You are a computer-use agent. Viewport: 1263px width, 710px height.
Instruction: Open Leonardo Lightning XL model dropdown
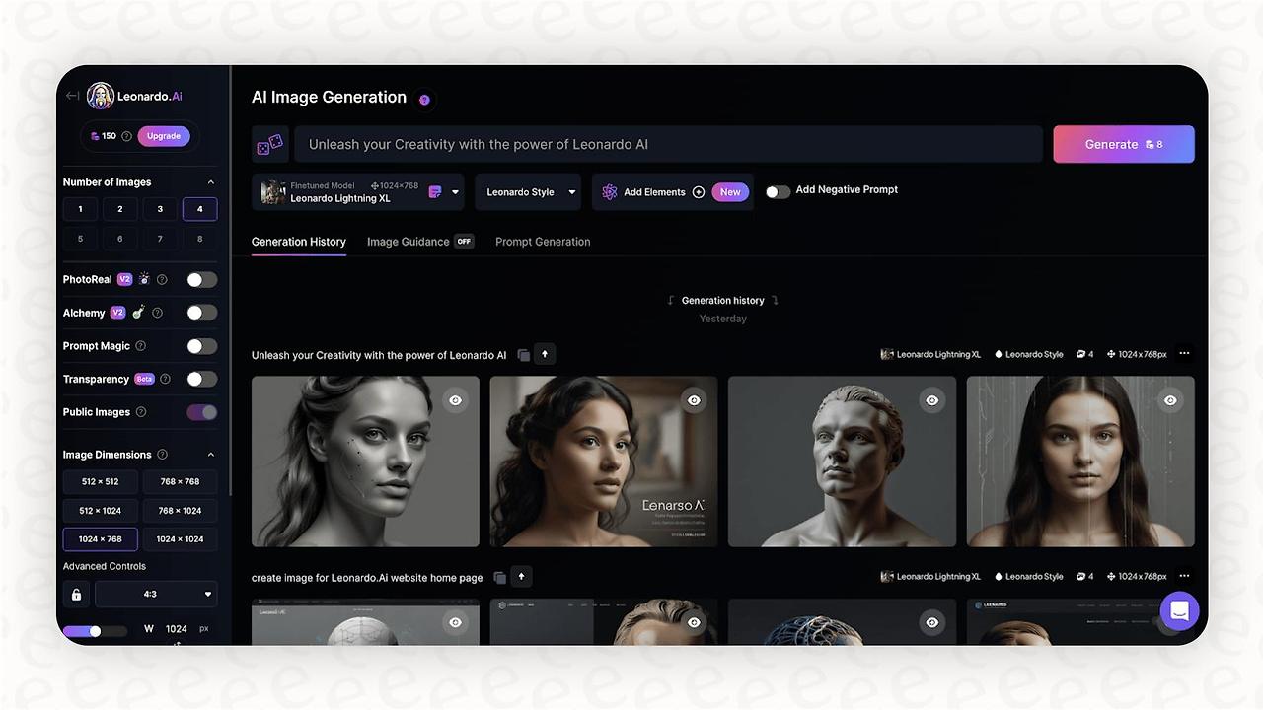(x=358, y=192)
